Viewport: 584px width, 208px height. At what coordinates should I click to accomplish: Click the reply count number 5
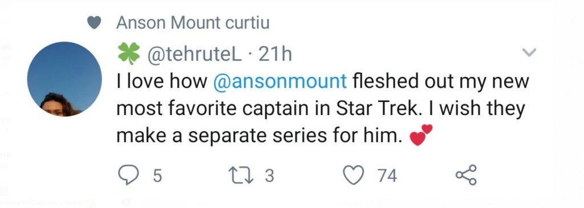click(157, 176)
